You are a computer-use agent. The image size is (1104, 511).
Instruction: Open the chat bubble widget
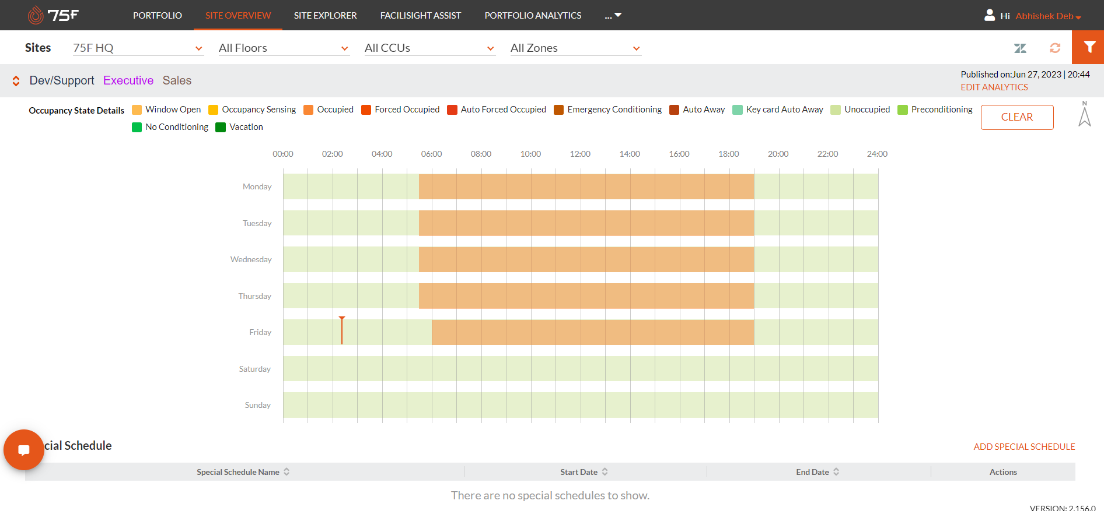click(x=24, y=450)
